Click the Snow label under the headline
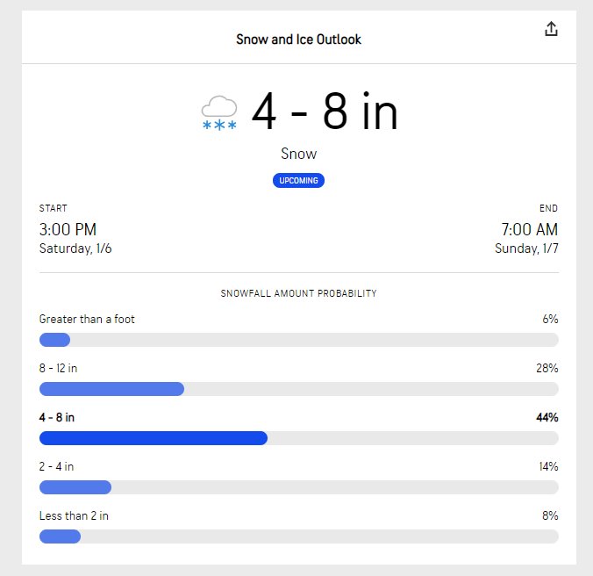 298,154
